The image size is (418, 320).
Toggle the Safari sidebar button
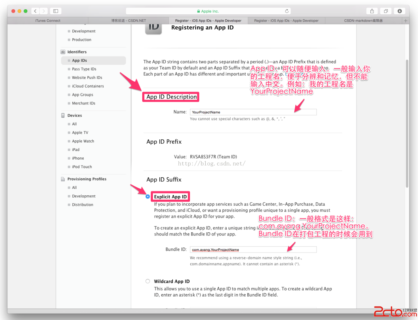pos(56,11)
